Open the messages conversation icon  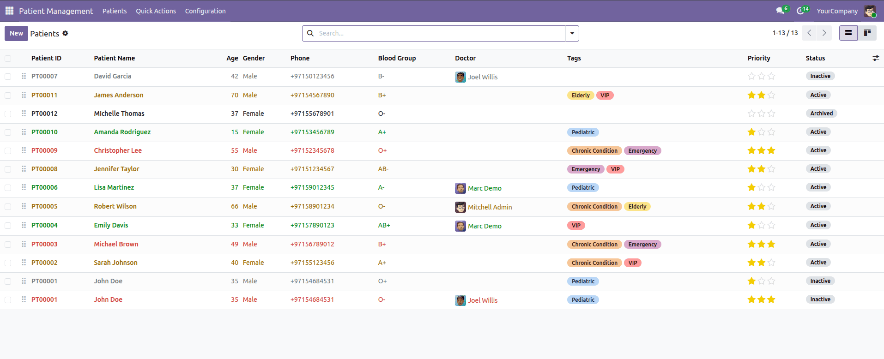click(x=780, y=11)
